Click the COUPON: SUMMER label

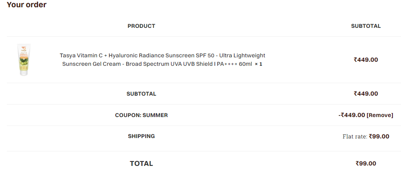[x=142, y=115]
